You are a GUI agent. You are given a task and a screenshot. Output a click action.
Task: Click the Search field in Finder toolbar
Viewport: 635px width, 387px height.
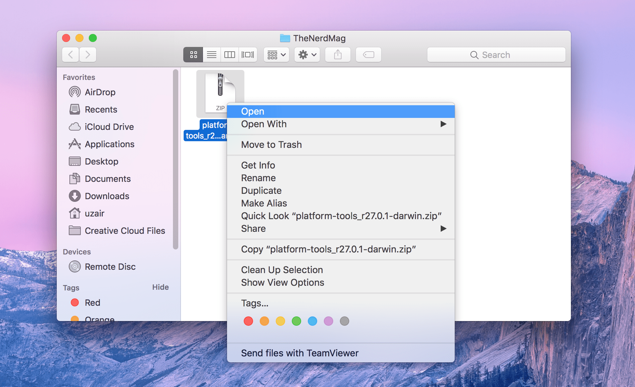point(496,55)
